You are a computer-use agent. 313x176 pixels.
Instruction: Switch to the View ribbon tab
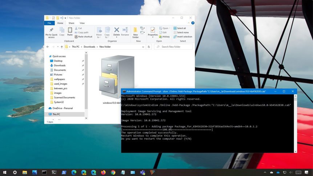click(x=82, y=23)
